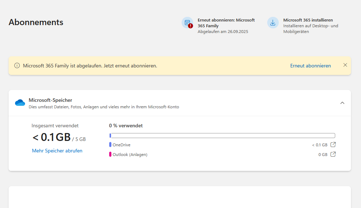Click the 'Erneut abonnieren' link in banner
Image resolution: width=361 pixels, height=208 pixels.
pos(311,66)
